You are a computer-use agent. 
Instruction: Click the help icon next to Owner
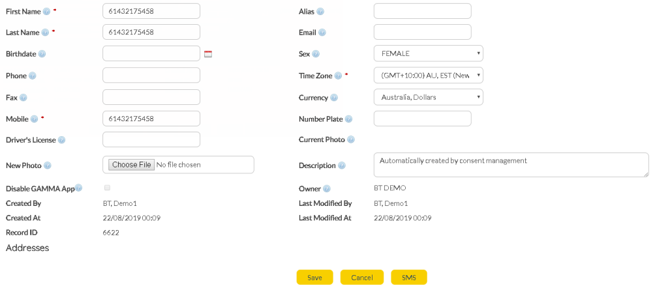point(326,189)
